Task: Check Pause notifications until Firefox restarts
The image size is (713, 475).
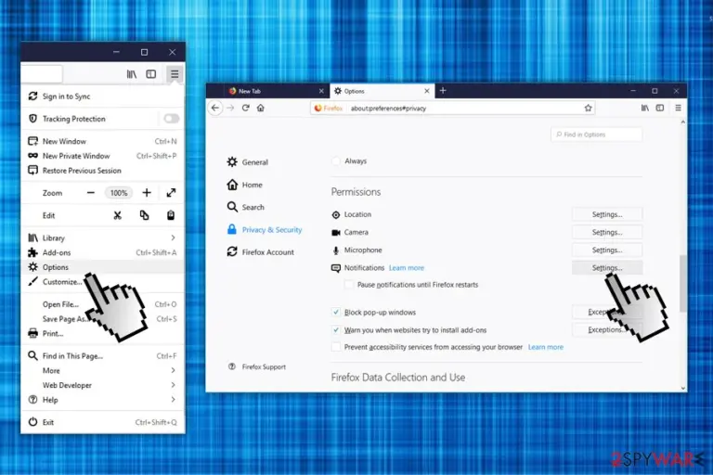Action: click(349, 285)
